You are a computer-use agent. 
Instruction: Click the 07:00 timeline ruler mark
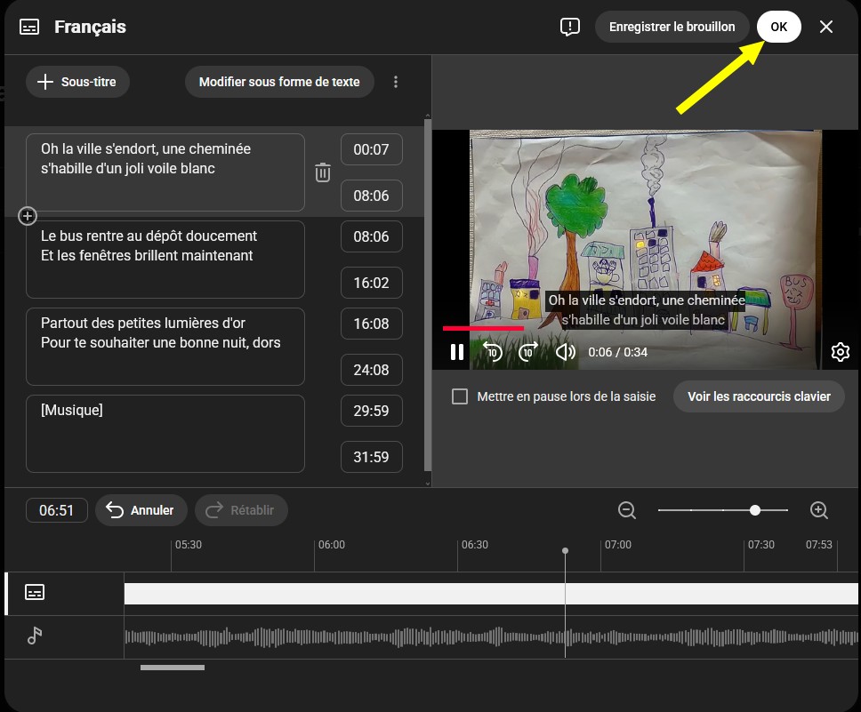tap(618, 545)
